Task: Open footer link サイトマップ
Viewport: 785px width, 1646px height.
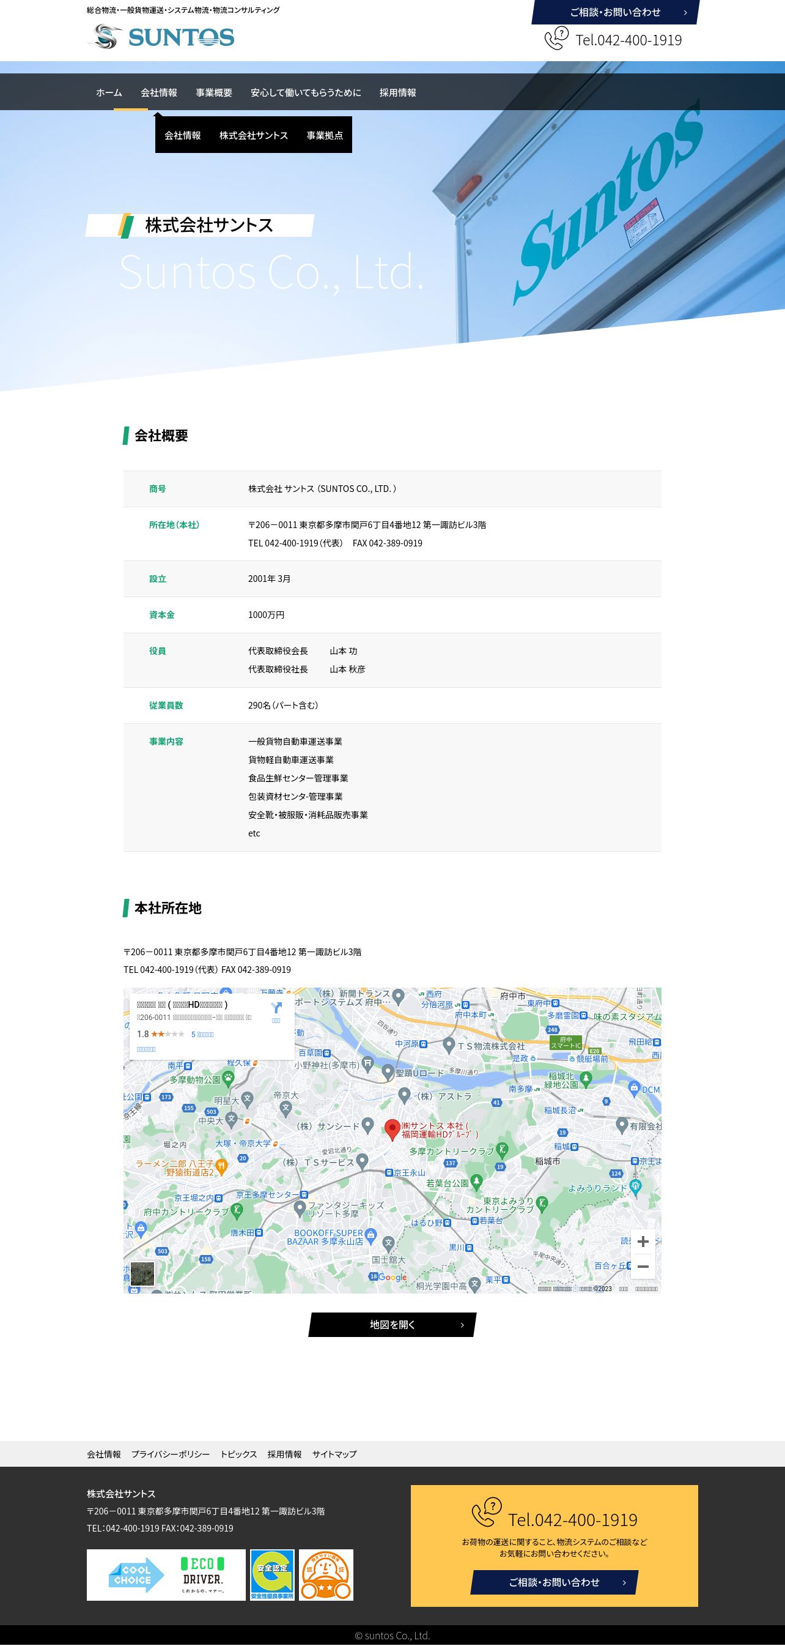Action: tap(334, 1454)
